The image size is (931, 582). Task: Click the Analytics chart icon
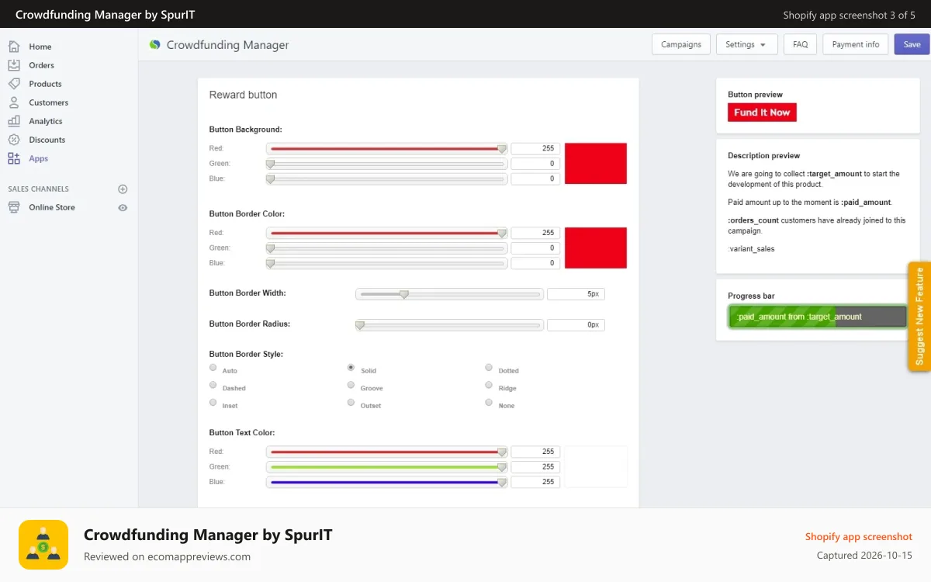tap(14, 121)
